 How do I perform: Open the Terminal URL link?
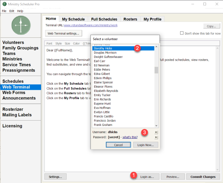tap(91, 25)
